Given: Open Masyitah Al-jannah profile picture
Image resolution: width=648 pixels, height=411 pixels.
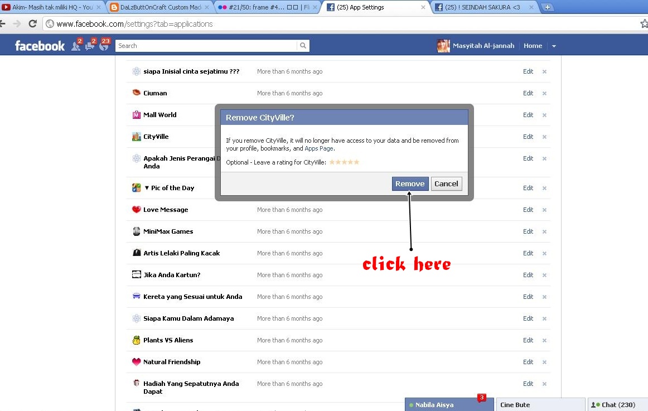Looking at the screenshot, I should coord(443,46).
